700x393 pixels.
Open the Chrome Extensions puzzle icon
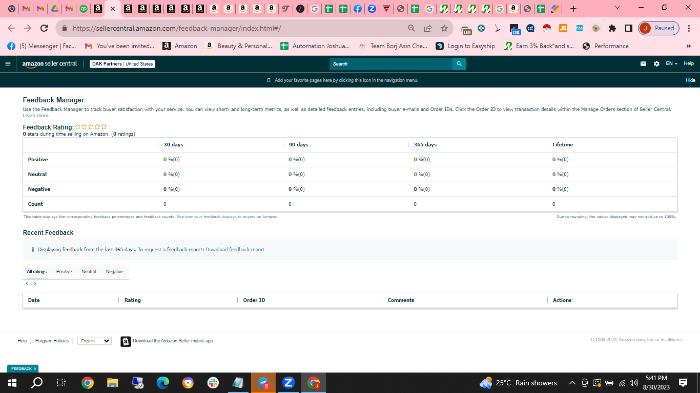point(612,28)
